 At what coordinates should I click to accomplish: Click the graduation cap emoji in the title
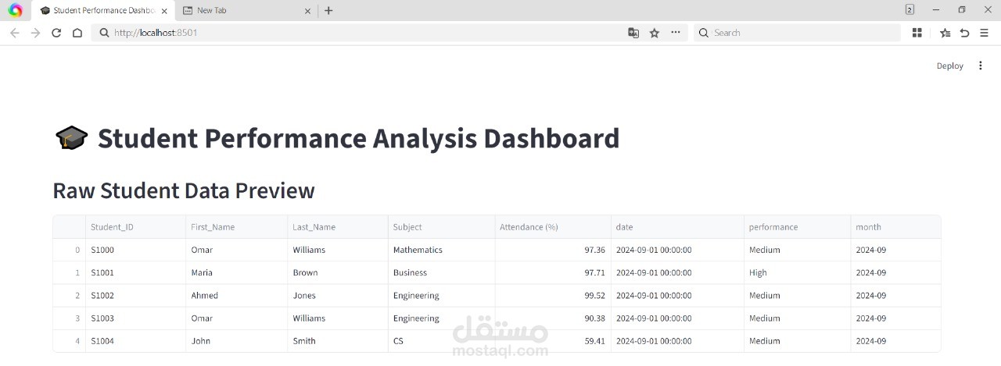coord(72,139)
